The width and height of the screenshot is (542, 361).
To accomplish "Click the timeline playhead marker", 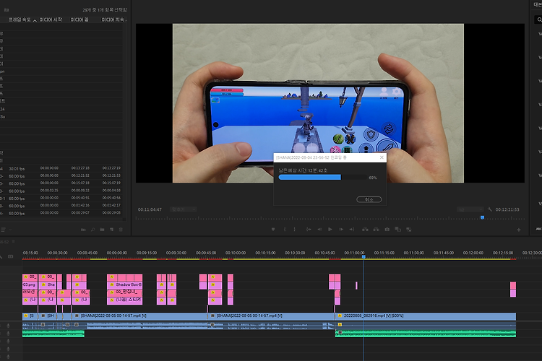I will tap(364, 257).
